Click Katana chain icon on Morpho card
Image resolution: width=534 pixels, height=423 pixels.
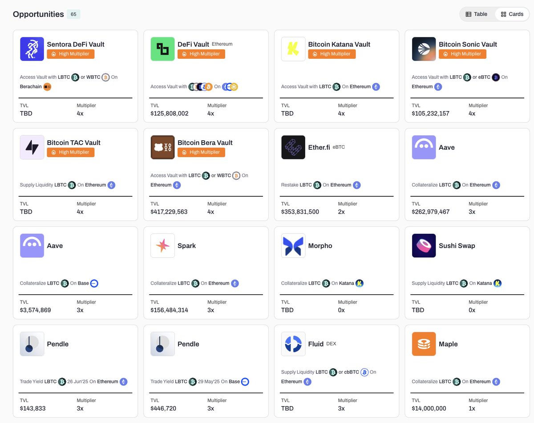[360, 283]
